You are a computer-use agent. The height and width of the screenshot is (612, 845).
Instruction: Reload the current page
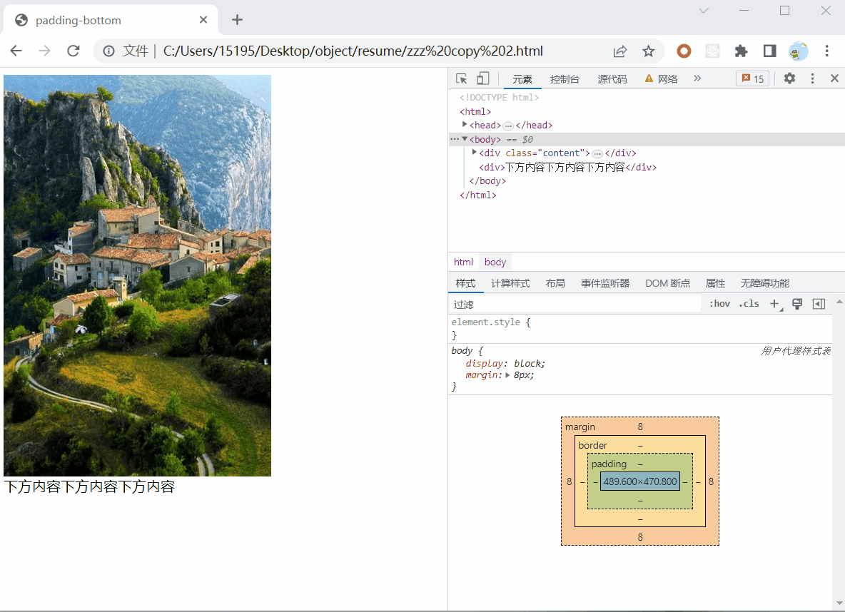[x=74, y=51]
